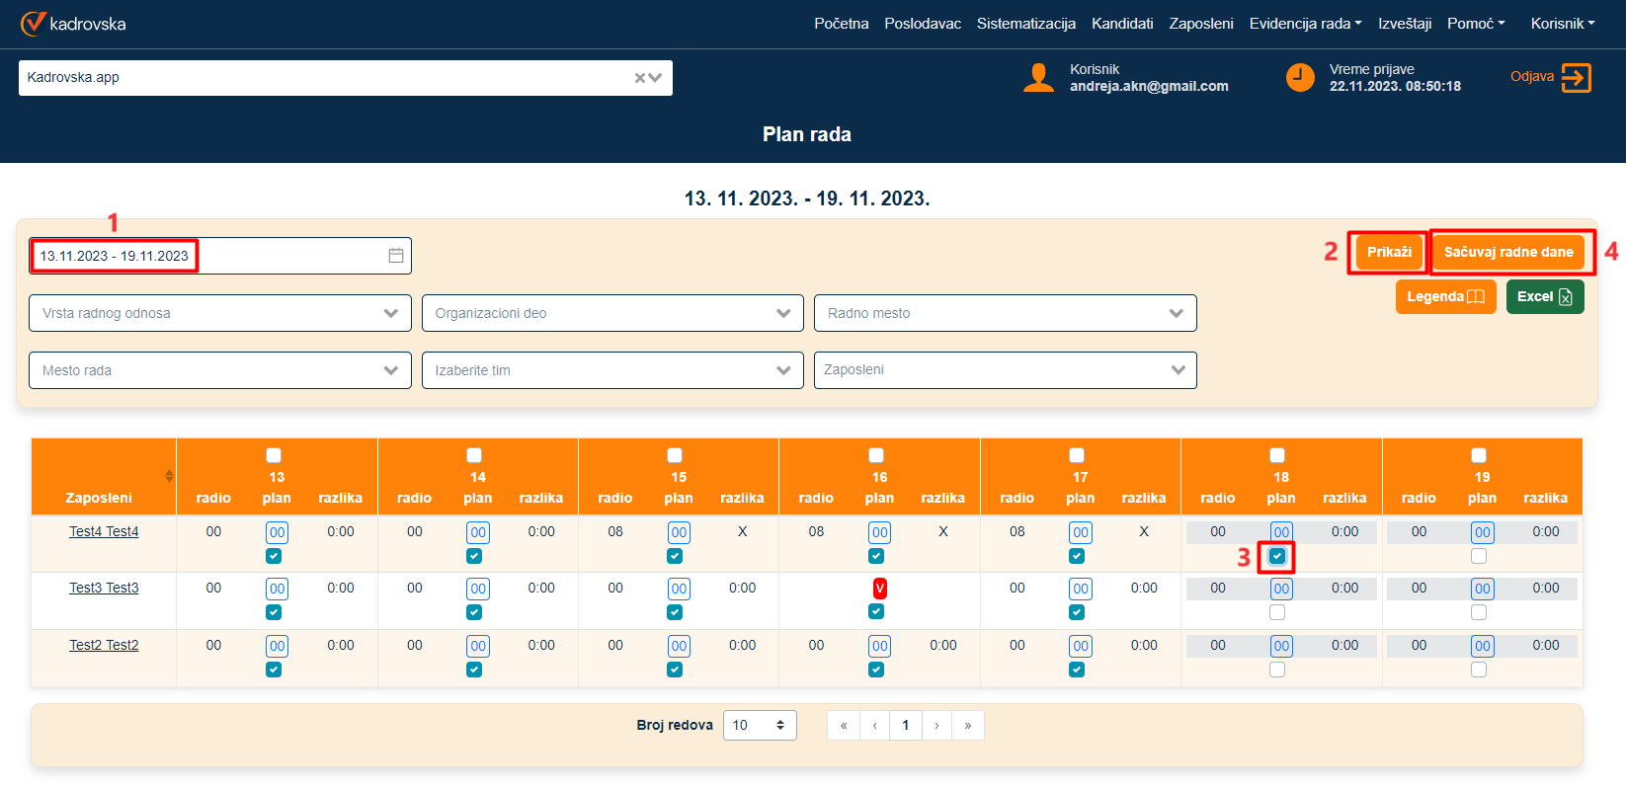Open the Test3 Test3 employee link
Screen dimensions: 1626x789
104,588
